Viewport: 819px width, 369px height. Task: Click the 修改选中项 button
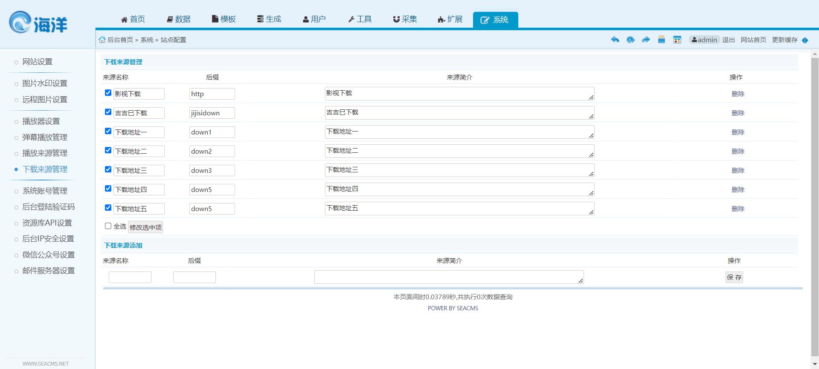tap(145, 227)
